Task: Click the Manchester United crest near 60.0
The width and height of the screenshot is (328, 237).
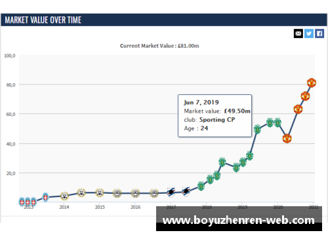Action: [298, 109]
